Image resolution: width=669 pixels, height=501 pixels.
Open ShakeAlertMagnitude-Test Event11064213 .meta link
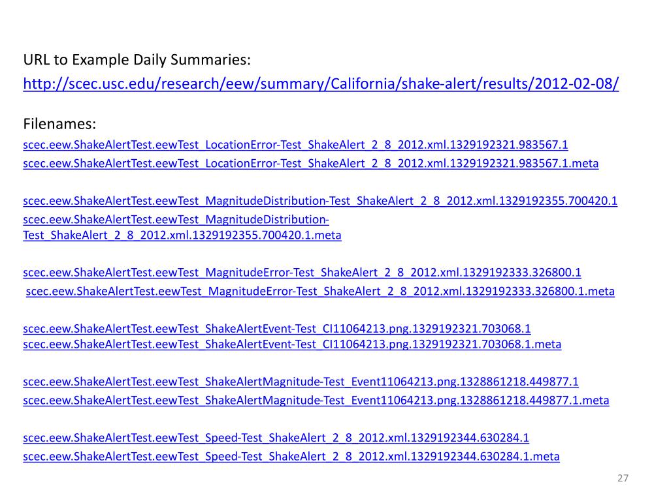316,401
